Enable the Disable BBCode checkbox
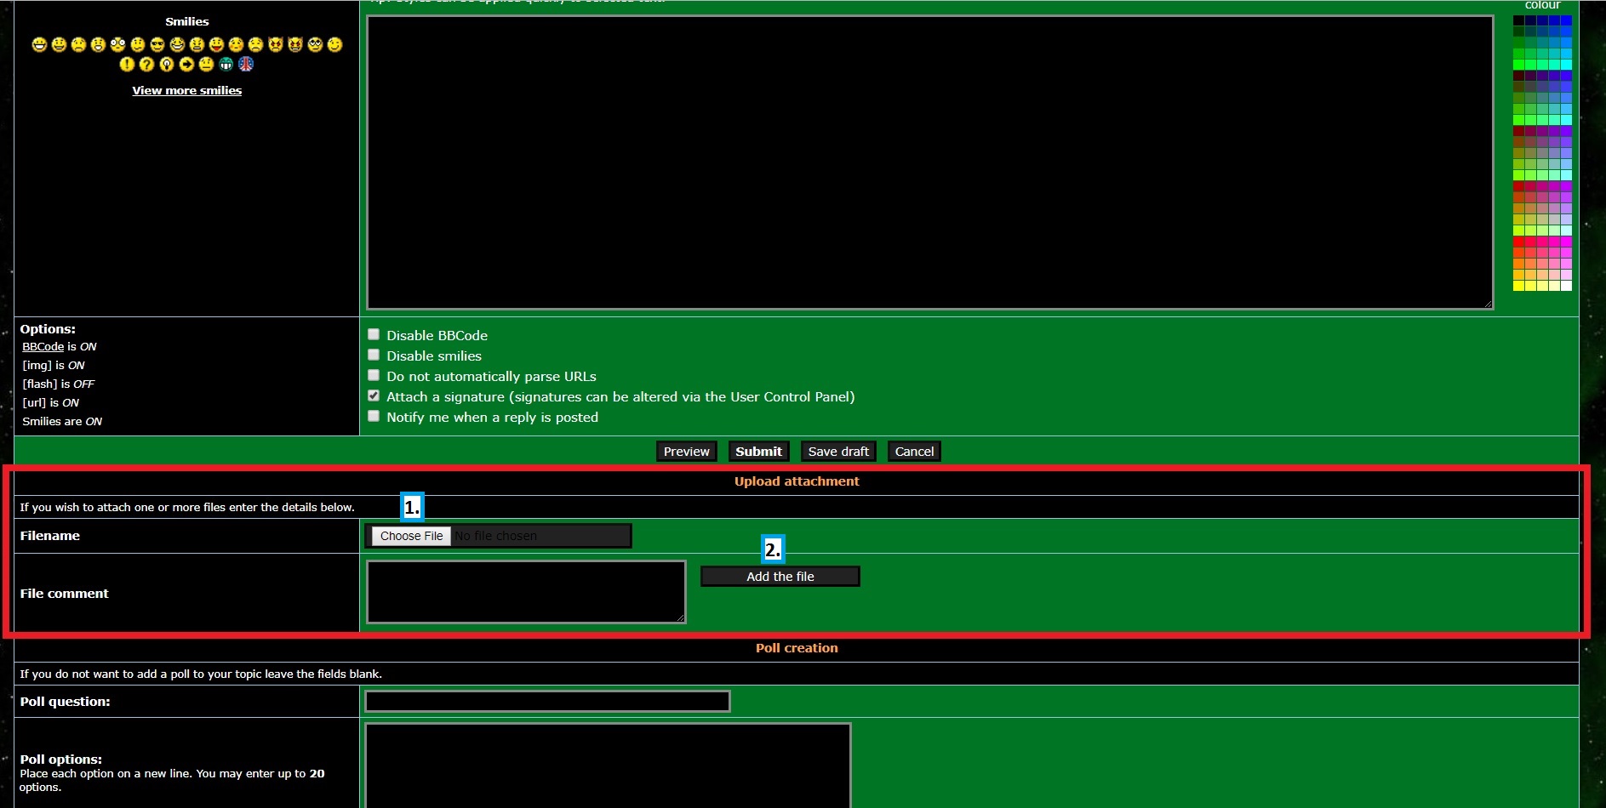1606x808 pixels. (374, 334)
